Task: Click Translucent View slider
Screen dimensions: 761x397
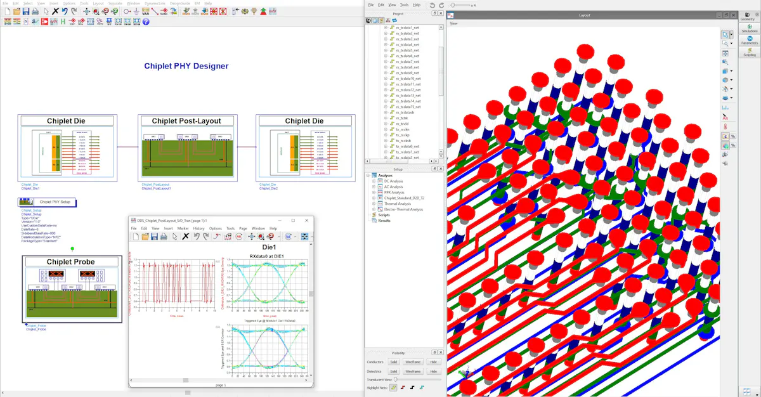Action: pyautogui.click(x=417, y=379)
